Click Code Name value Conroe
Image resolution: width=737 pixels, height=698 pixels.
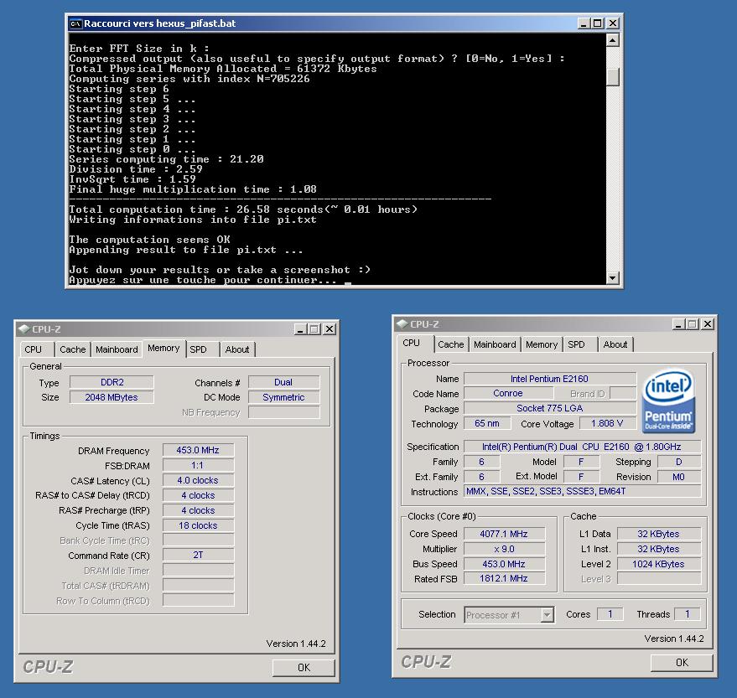pyautogui.click(x=507, y=393)
